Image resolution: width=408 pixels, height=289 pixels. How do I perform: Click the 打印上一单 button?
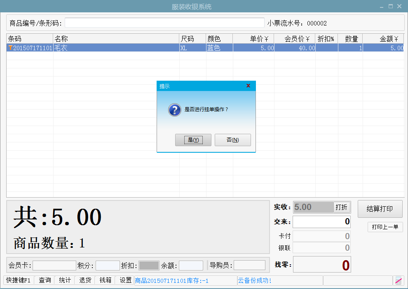point(385,227)
